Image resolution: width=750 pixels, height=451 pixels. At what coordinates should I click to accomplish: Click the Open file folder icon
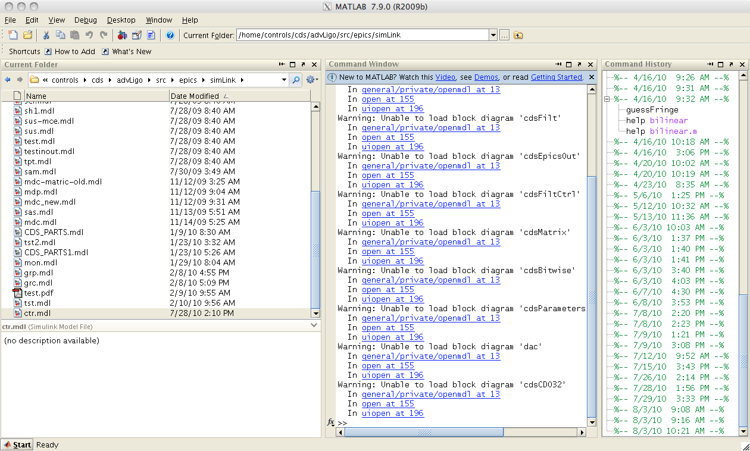click(27, 35)
